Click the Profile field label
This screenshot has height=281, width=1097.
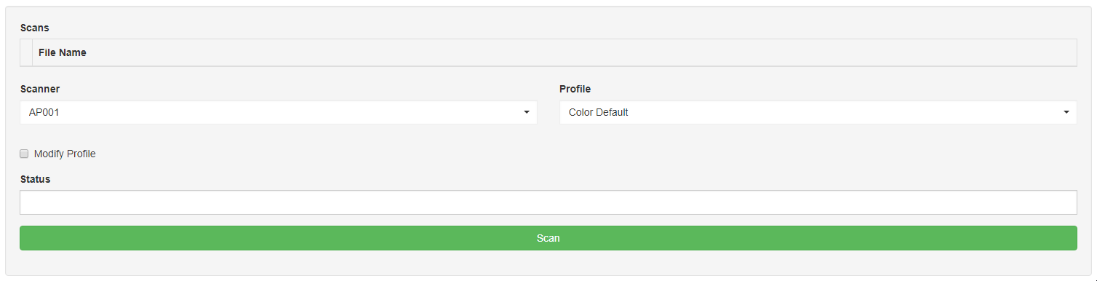pos(575,89)
